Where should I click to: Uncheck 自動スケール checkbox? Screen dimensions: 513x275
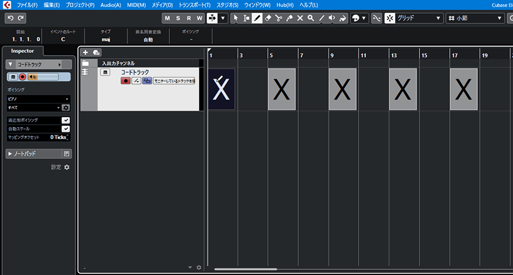coord(66,129)
